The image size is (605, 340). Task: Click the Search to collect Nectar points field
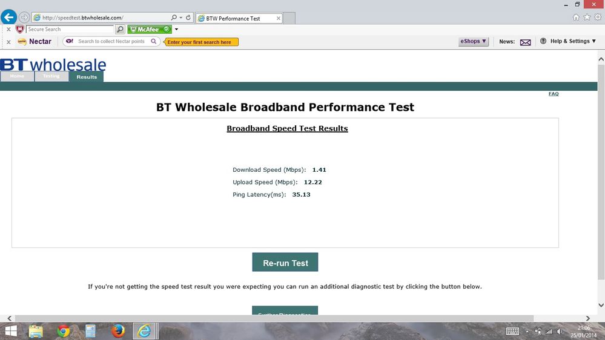[x=111, y=41]
